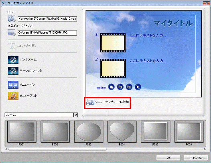The image size is (211, 163).
Task: Click the home button in preview
Action: 111,87
